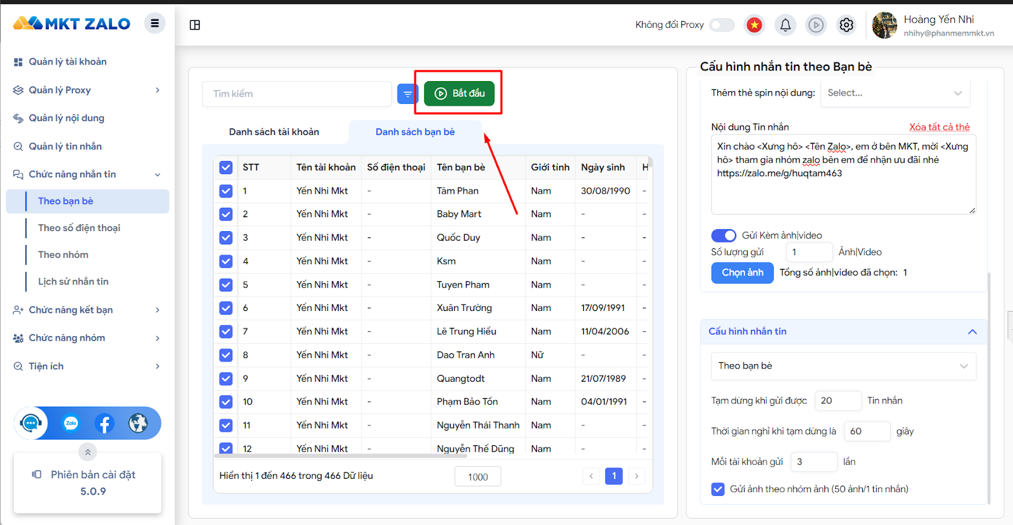Image resolution: width=1013 pixels, height=525 pixels.
Task: Edit the Tạm dừng khi gửi được field
Action: [x=838, y=401]
